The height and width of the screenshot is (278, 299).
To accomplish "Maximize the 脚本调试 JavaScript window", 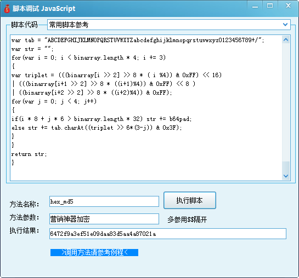I will (270, 5).
